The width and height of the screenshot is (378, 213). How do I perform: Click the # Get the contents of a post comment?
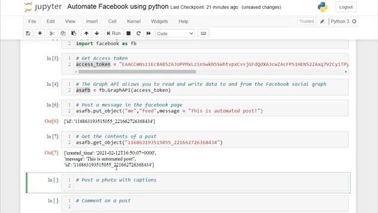click(116, 137)
